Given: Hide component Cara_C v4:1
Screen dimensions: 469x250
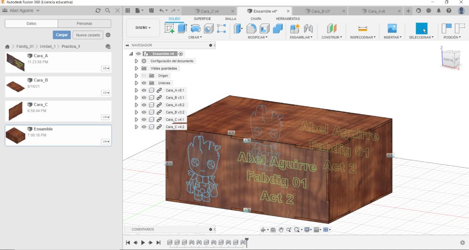Looking at the screenshot, I should pyautogui.click(x=144, y=120).
